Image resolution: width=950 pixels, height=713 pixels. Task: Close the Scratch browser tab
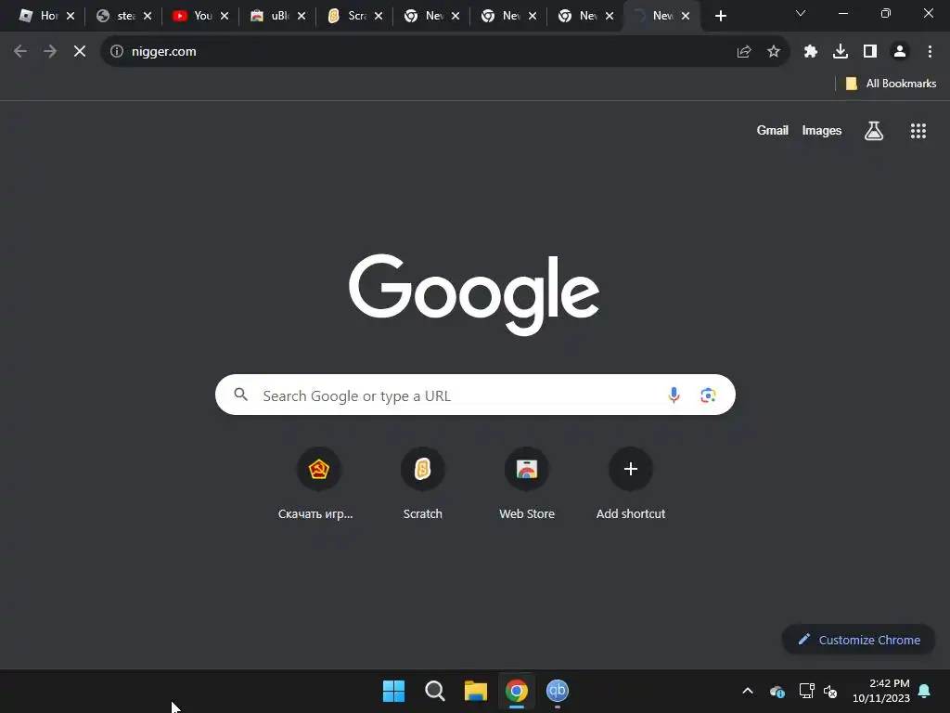click(x=379, y=16)
